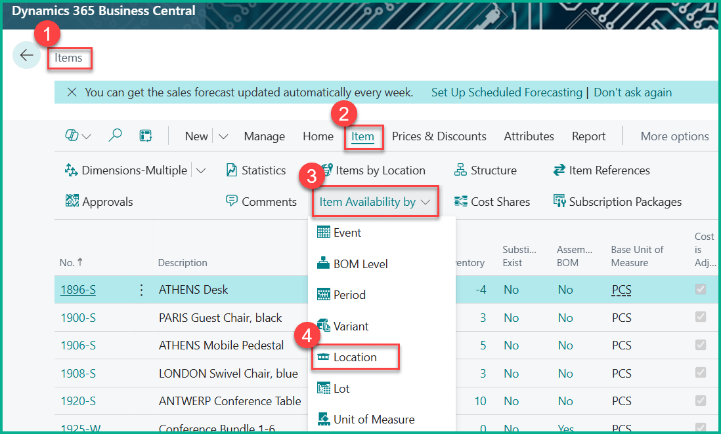Open the Attributes tab
The image size is (721, 434).
[529, 136]
